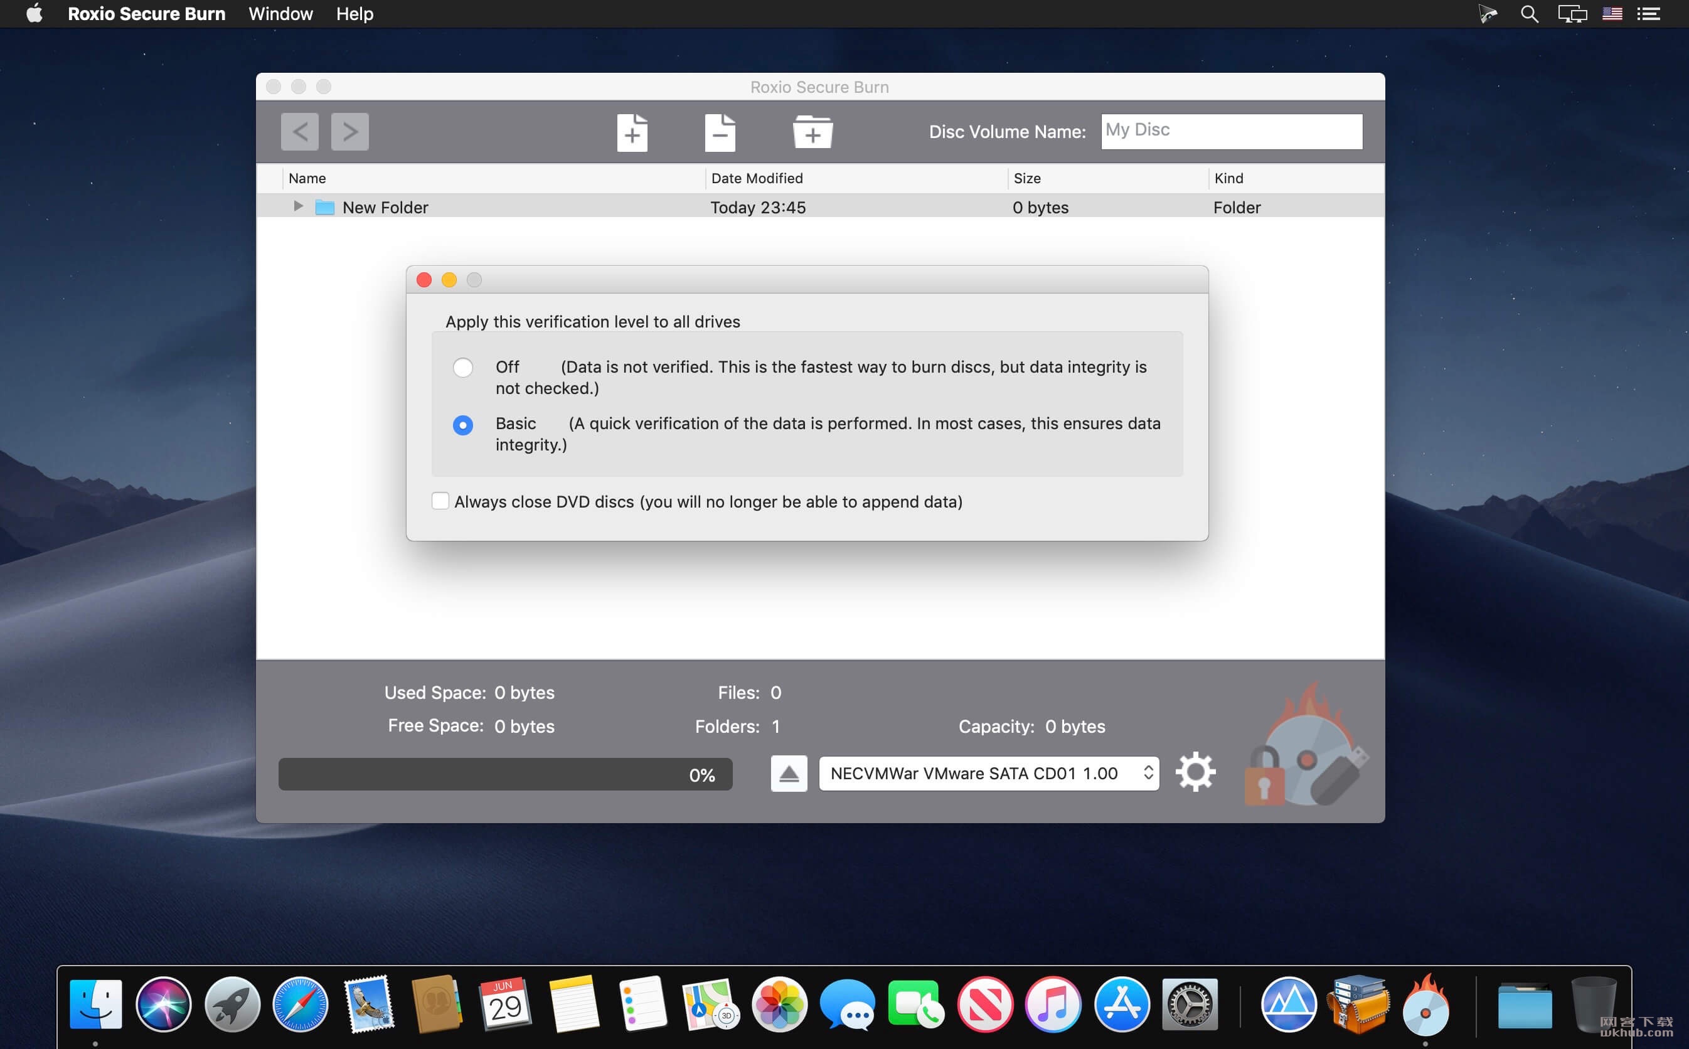This screenshot has height=1049, width=1689.
Task: Expand the New Folder disclosure triangle
Action: [x=297, y=206]
